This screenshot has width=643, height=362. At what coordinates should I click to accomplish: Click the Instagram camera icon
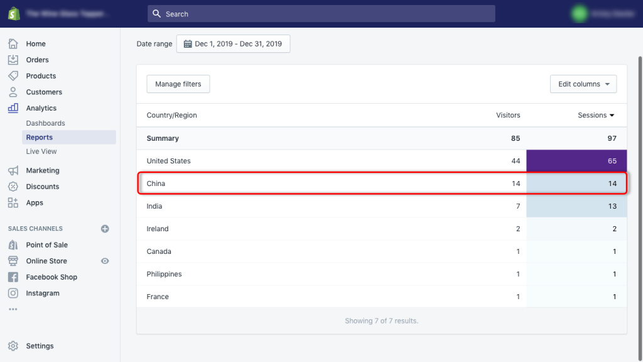click(x=13, y=293)
